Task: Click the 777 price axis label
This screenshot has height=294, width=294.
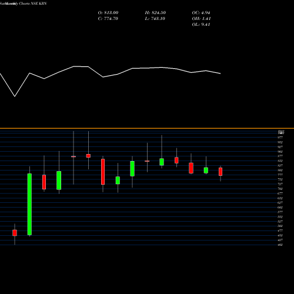Action: (280, 175)
